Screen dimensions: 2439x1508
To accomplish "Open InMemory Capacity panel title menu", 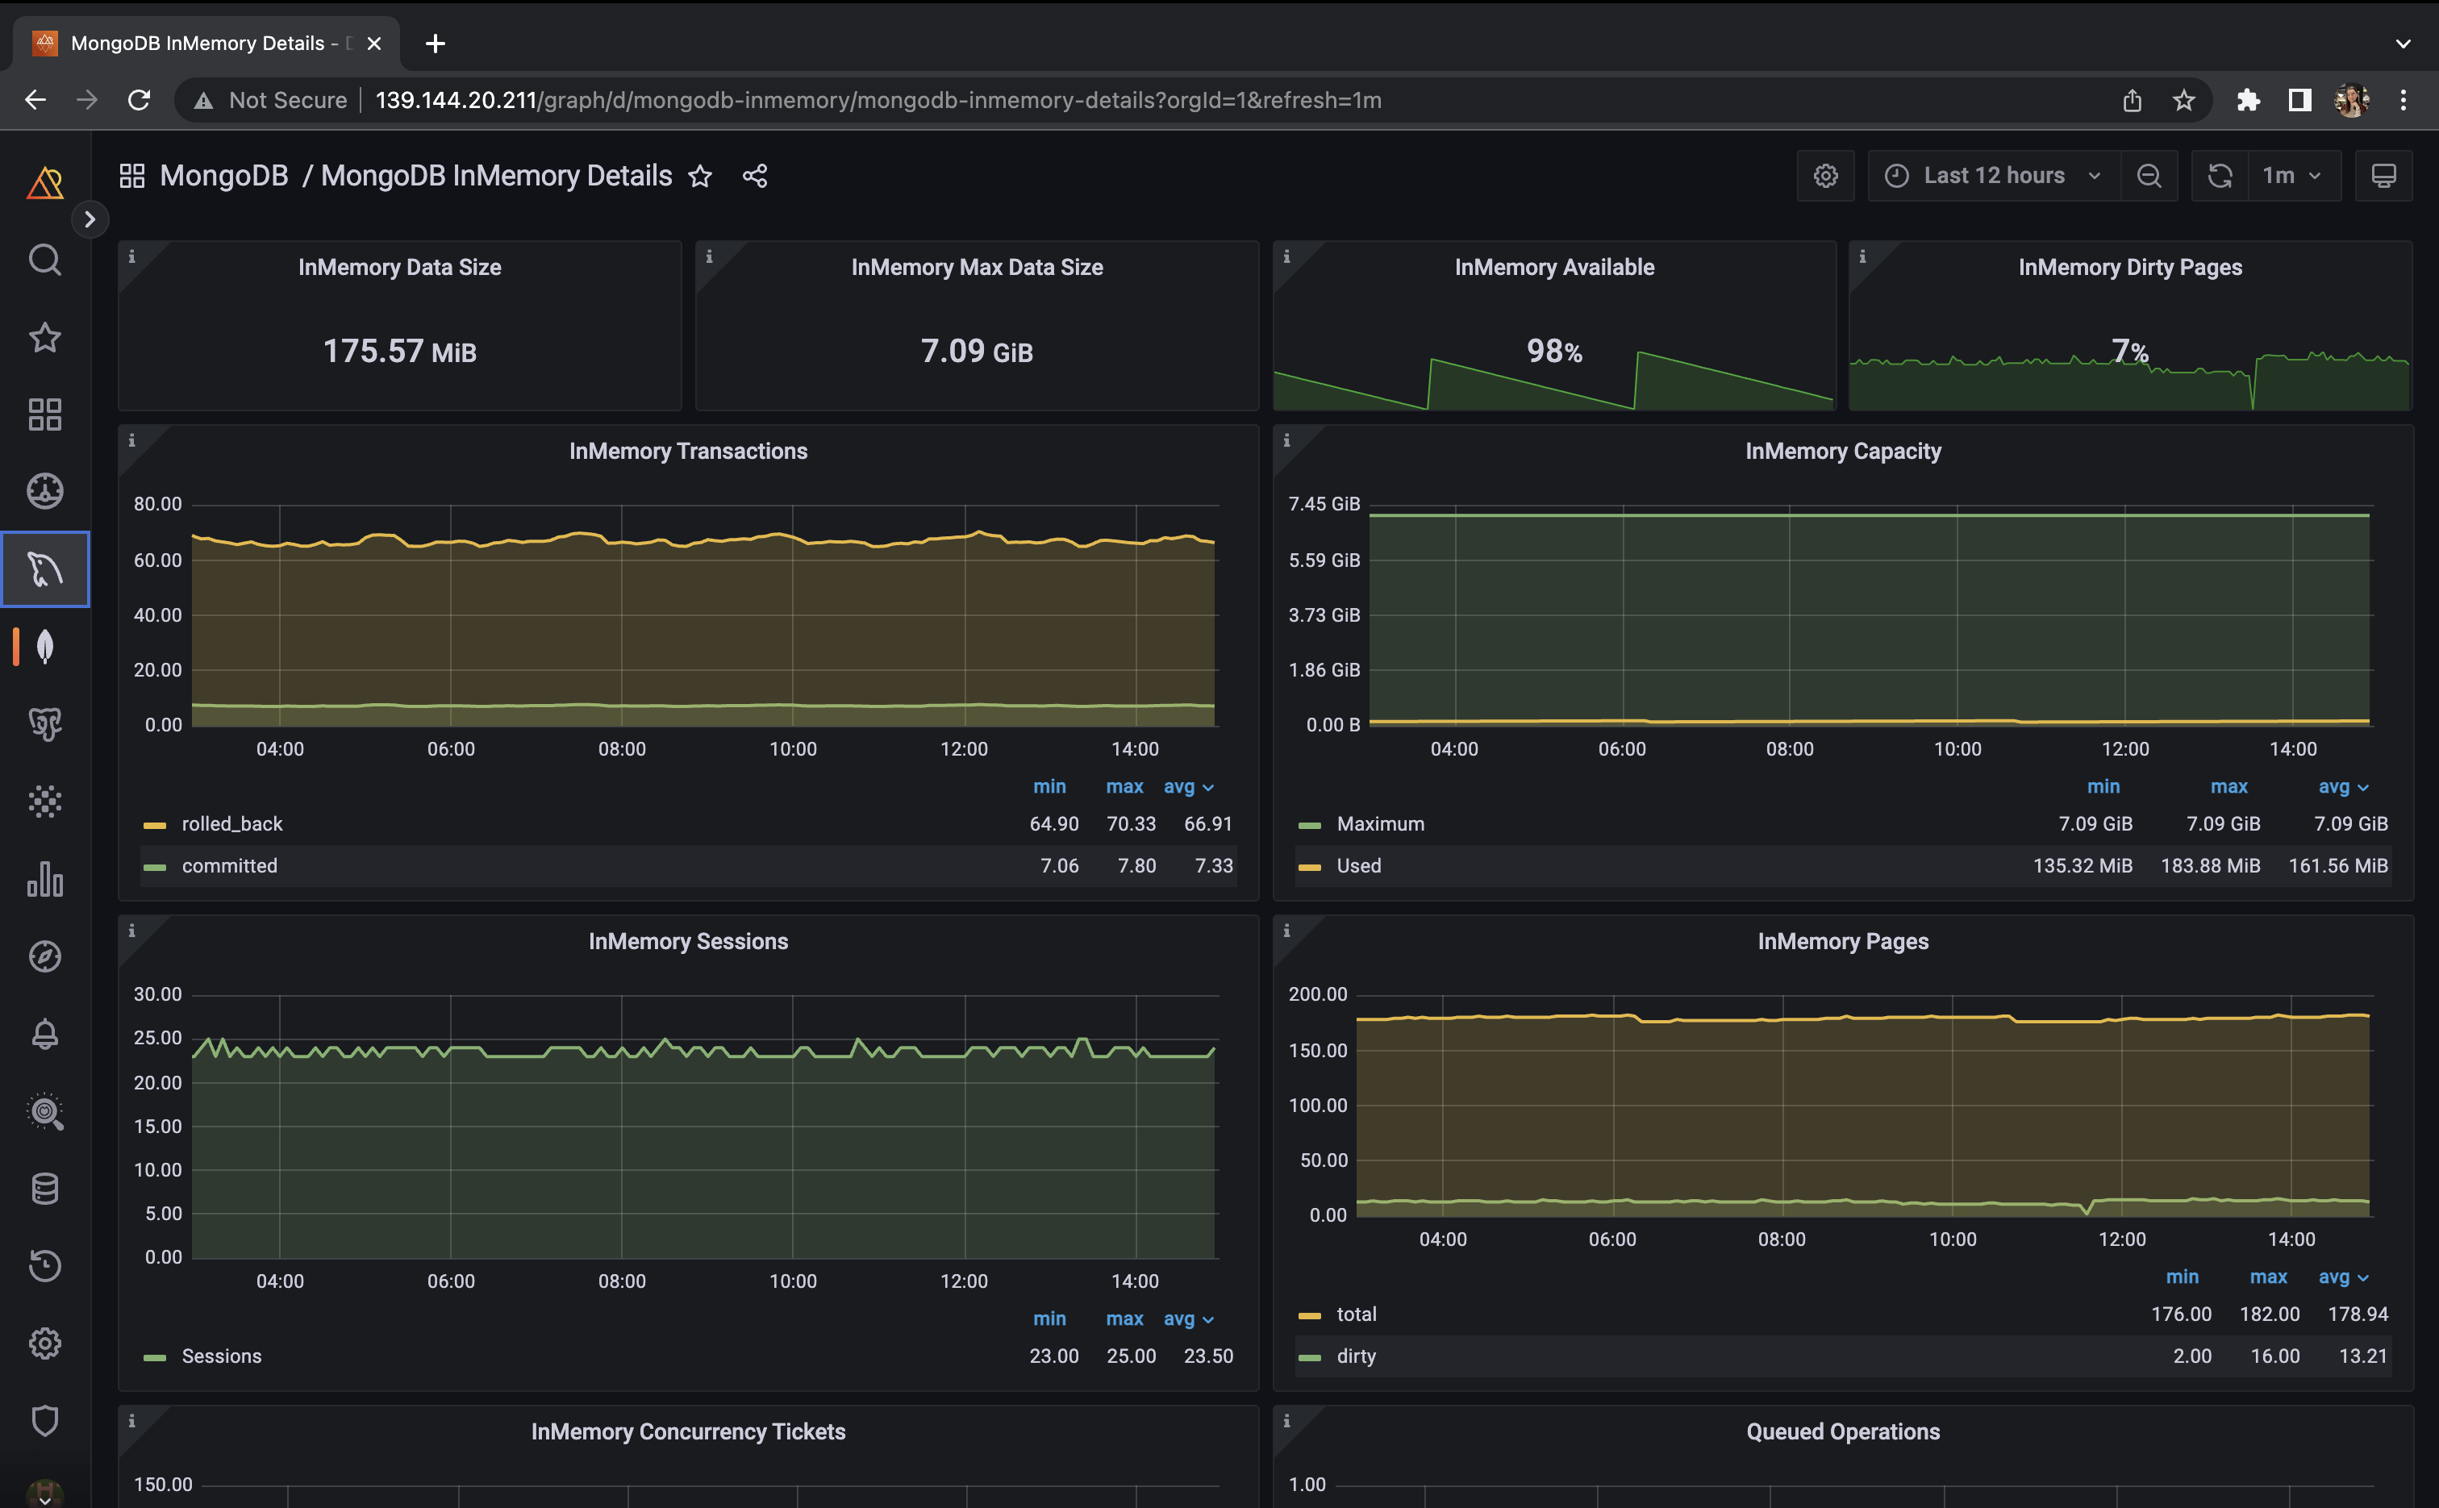I will [x=1842, y=452].
